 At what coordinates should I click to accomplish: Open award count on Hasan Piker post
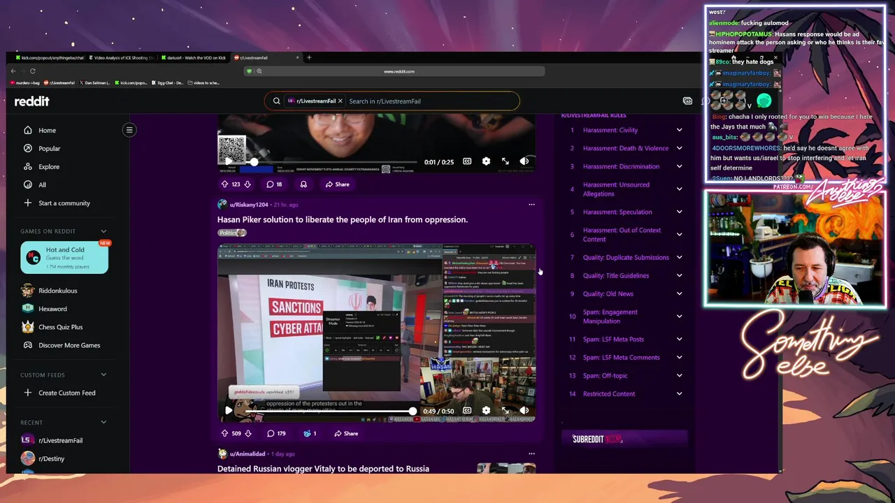(x=310, y=433)
